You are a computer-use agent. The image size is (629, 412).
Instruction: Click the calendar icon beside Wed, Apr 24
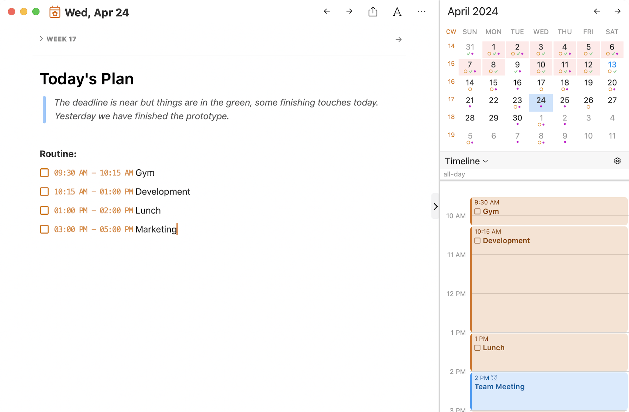[x=55, y=12]
